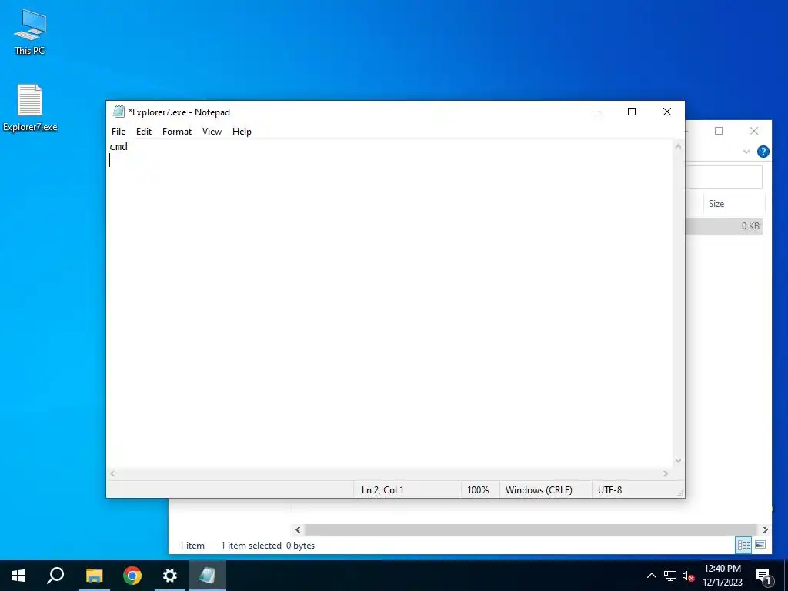Viewport: 788px width, 591px height.
Task: Minimize the Notepad window
Action: 597,112
